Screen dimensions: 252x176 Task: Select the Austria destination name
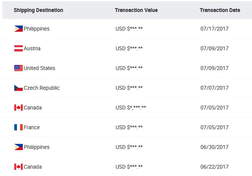[32, 48]
